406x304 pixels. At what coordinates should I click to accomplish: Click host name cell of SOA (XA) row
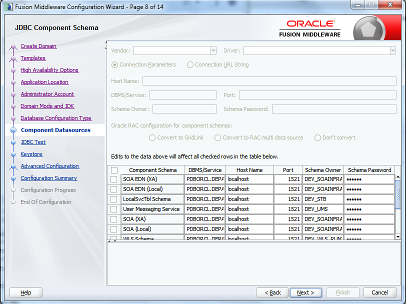249,219
